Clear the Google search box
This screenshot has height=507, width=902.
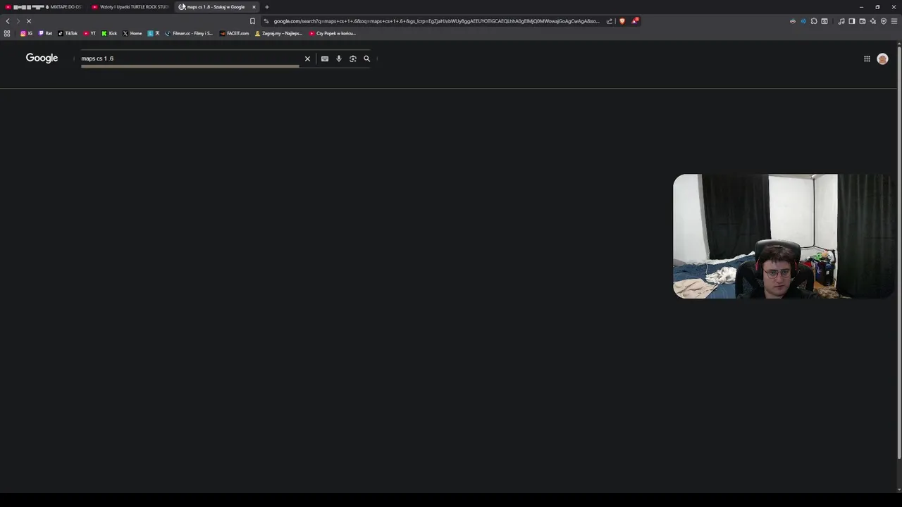307,58
